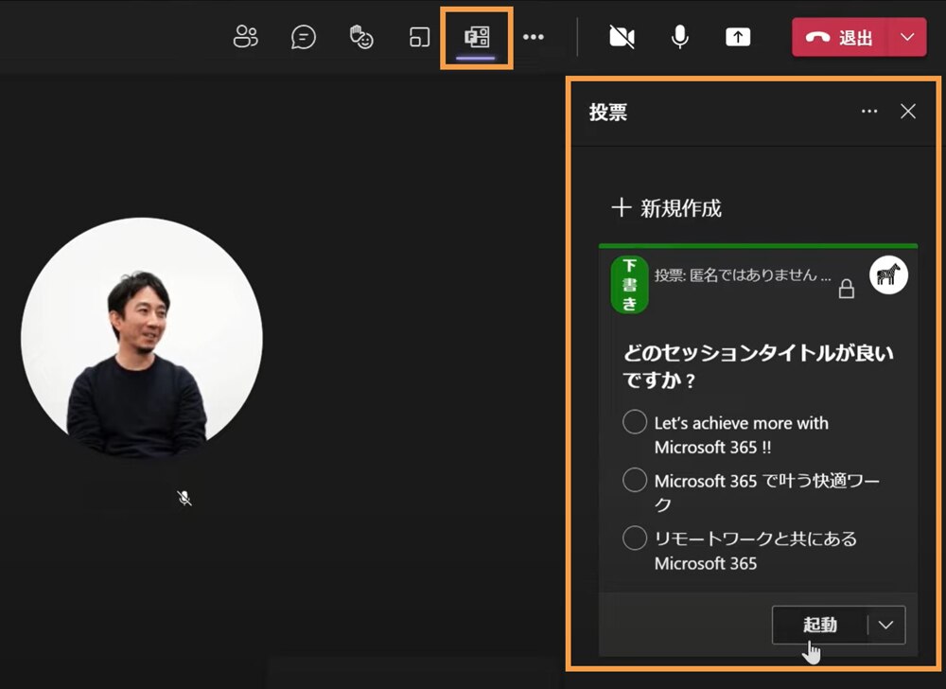Click the 投票 panel title
The width and height of the screenshot is (946, 689).
click(x=608, y=112)
